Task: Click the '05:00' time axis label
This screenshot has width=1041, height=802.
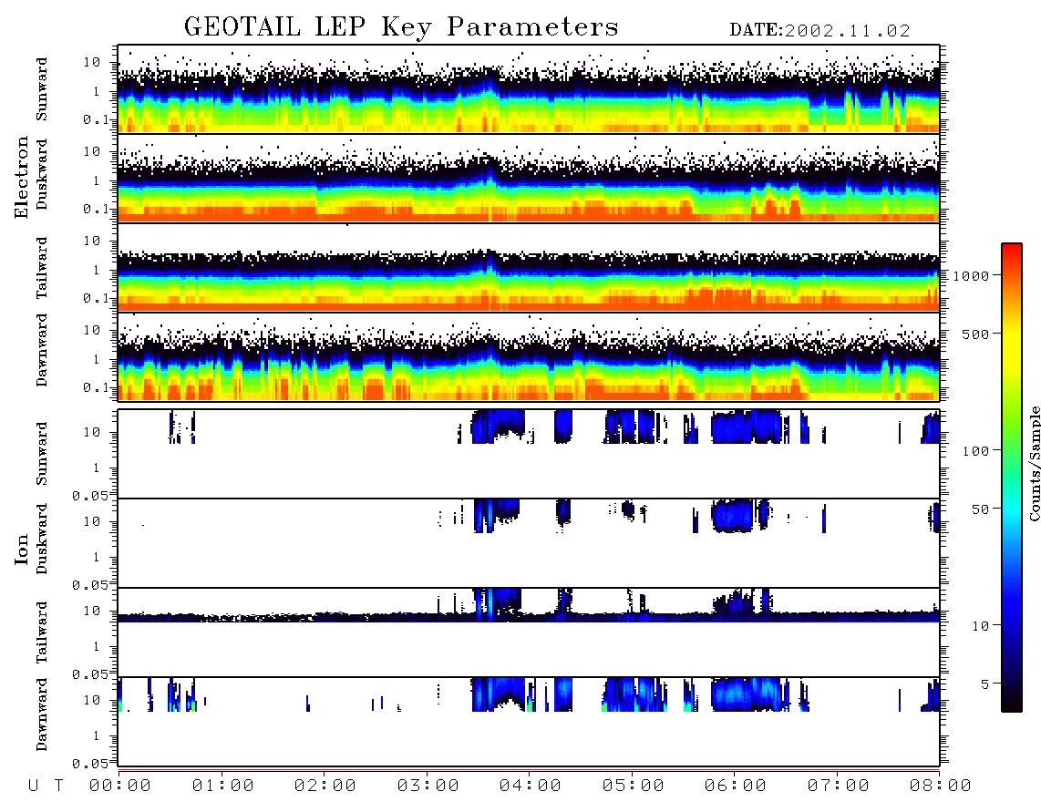Action: 633,787
